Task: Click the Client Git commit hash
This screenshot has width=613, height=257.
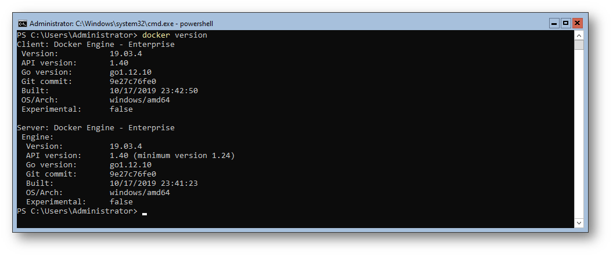Action: point(133,82)
